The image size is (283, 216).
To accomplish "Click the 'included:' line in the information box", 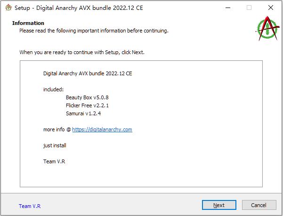I will [53, 89].
